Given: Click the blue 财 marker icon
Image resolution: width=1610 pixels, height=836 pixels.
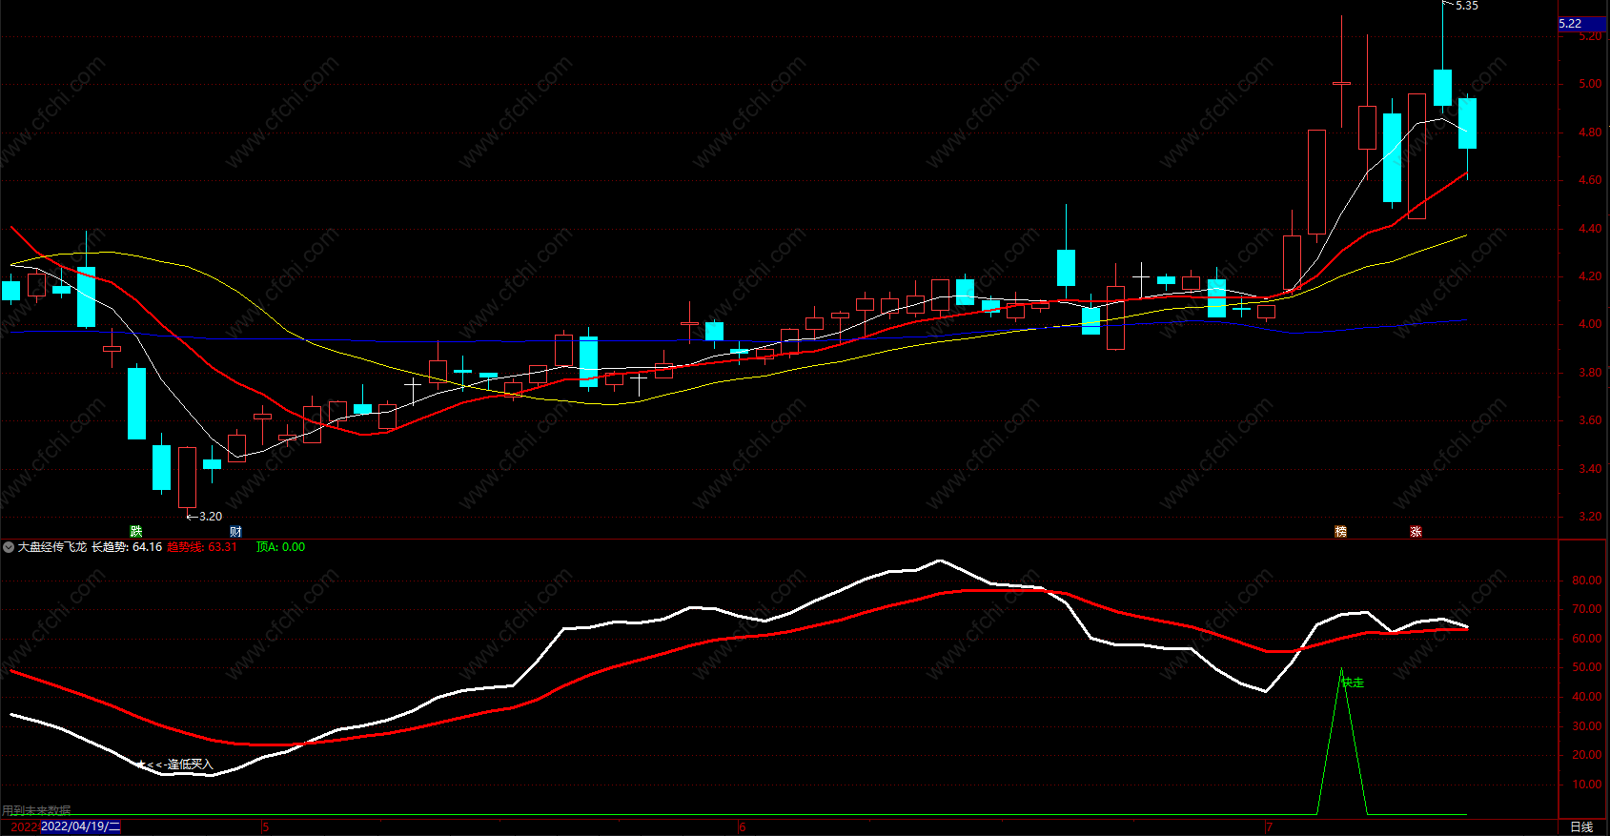Looking at the screenshot, I should 235,532.
